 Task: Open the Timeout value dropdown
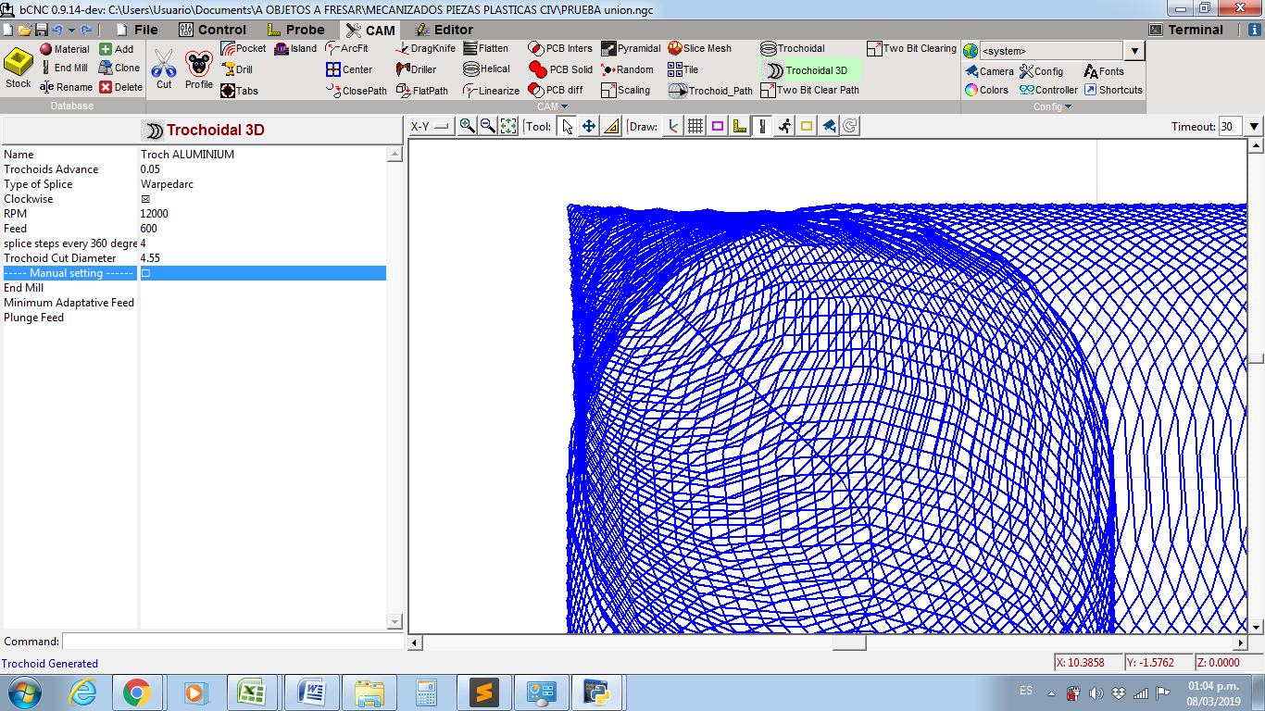point(1254,125)
